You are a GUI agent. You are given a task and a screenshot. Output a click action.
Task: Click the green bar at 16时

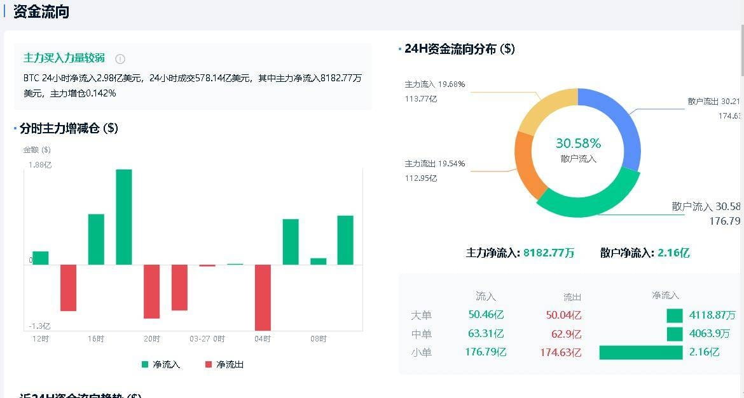click(96, 239)
